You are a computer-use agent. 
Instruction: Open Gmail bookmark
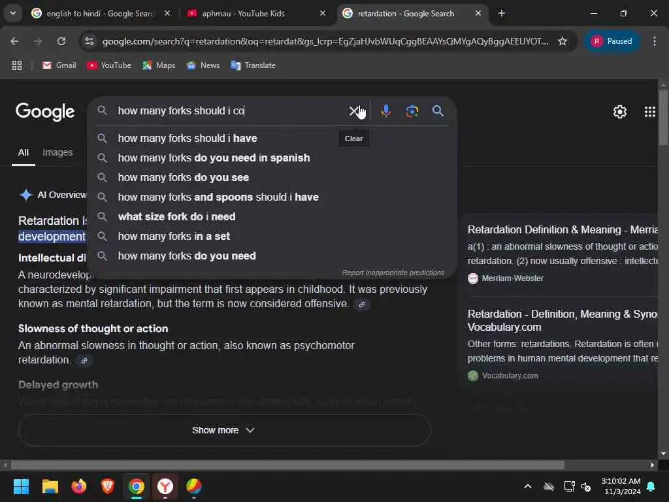pos(59,65)
